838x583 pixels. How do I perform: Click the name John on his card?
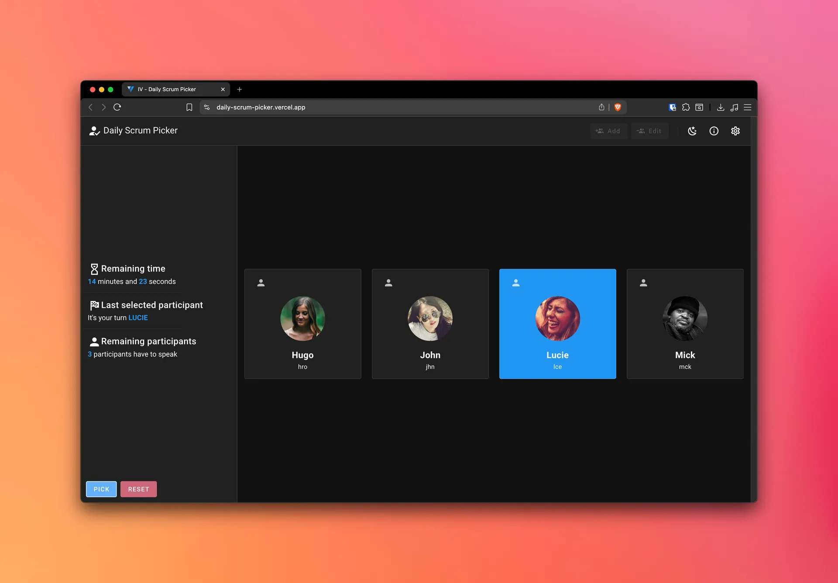tap(430, 355)
